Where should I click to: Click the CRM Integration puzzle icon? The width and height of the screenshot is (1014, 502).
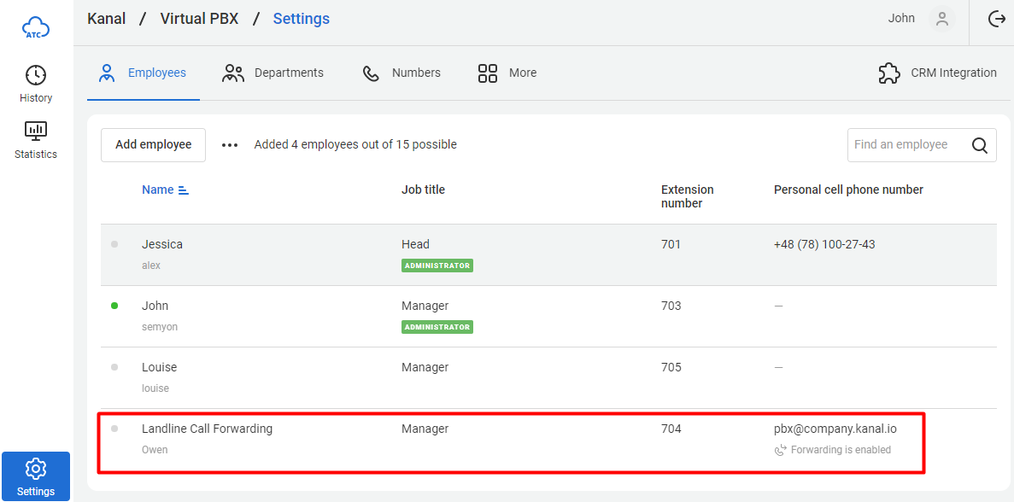889,73
